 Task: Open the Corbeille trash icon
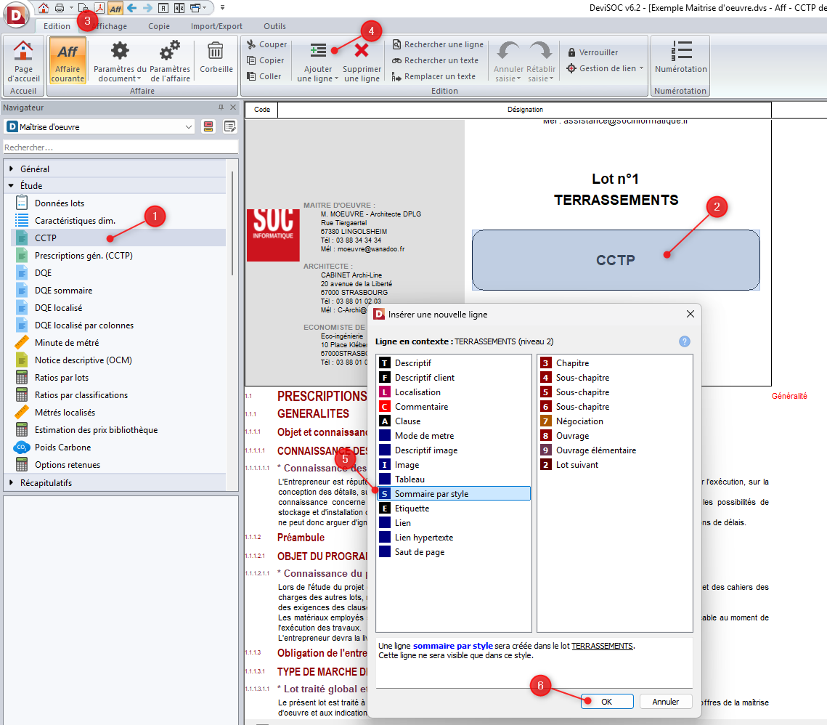point(216,52)
